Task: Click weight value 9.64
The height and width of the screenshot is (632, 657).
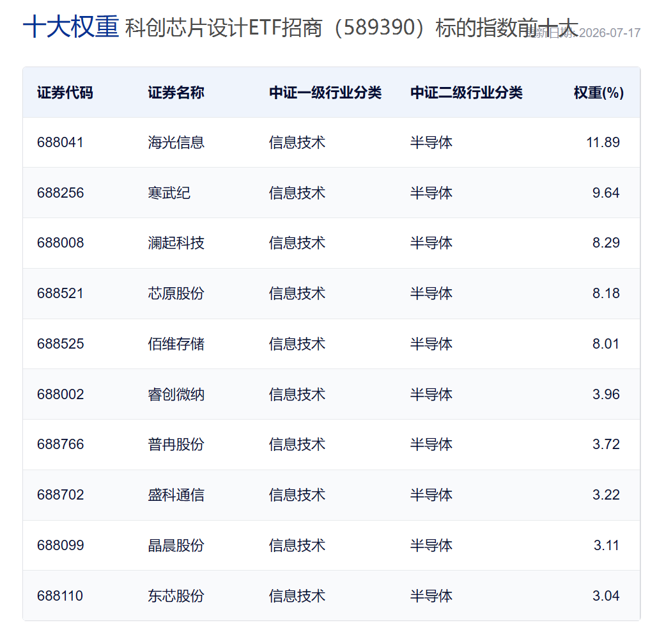Action: click(x=606, y=193)
